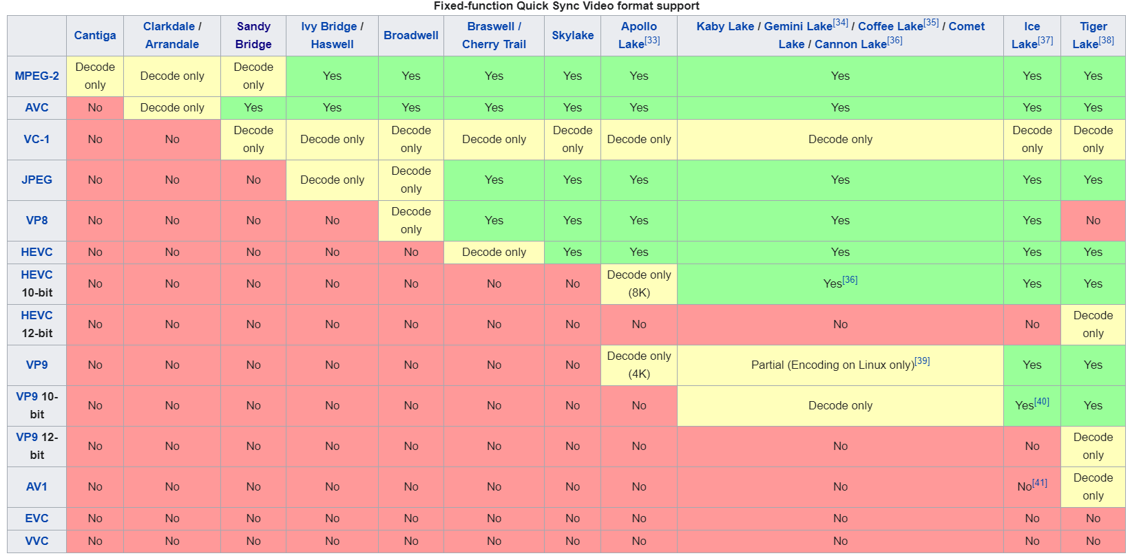The height and width of the screenshot is (558, 1130).
Task: Click the 'Decode only' cell in the VP9 10-bit row
Action: [x=840, y=405]
